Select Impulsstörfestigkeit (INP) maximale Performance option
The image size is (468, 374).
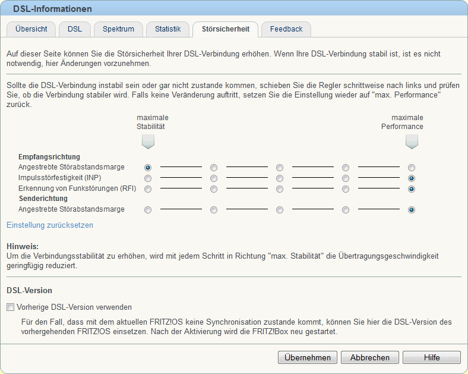pyautogui.click(x=412, y=178)
